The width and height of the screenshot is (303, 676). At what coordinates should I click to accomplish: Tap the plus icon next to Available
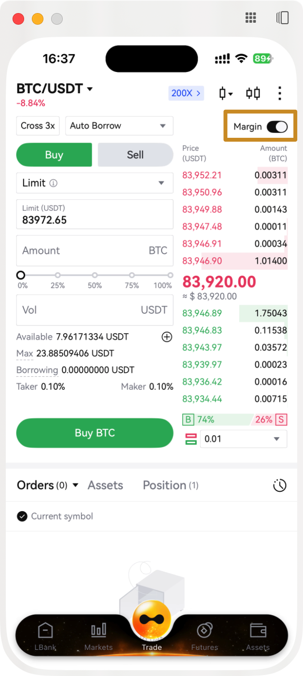point(166,337)
